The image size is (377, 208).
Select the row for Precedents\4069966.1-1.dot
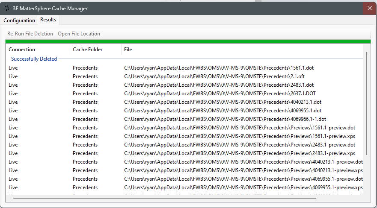[x=184, y=119]
